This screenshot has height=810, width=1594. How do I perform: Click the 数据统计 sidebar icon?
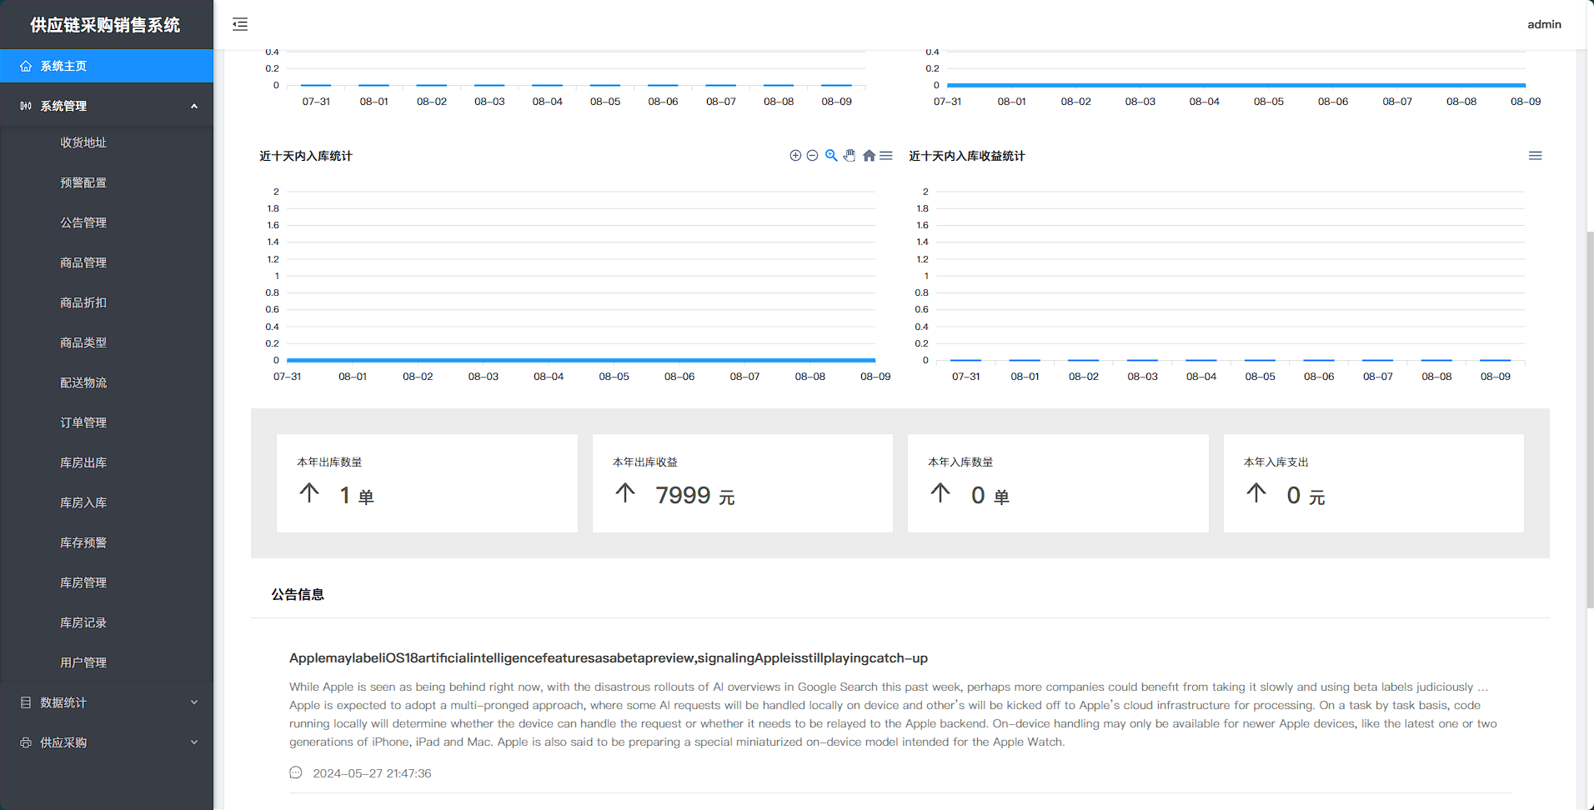click(x=26, y=702)
